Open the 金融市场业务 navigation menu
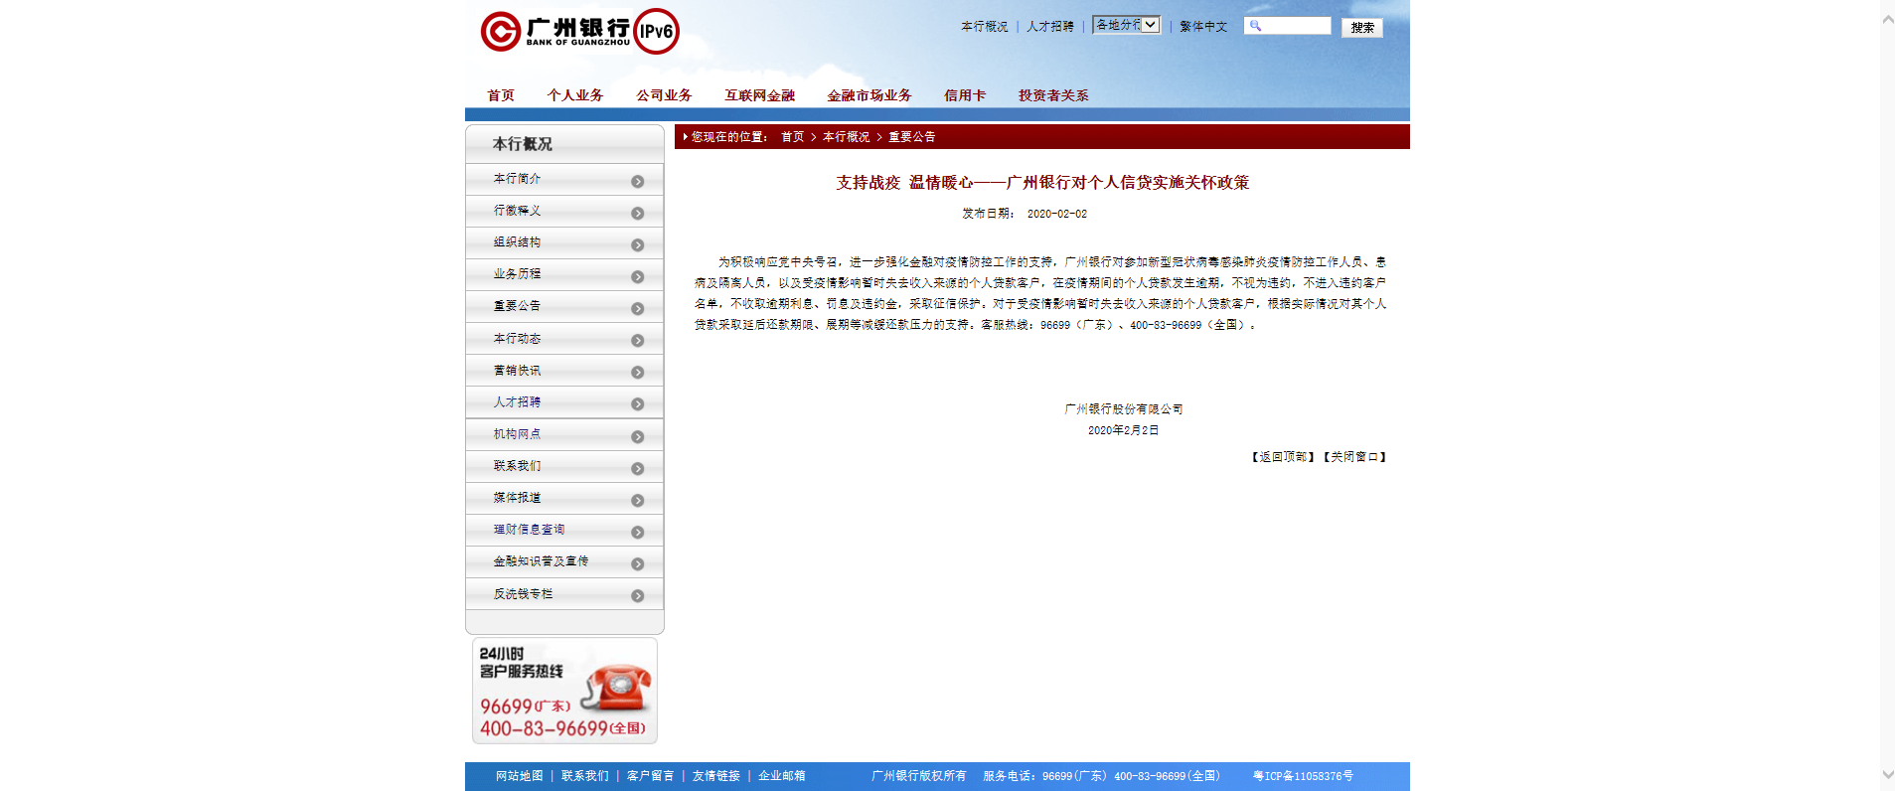This screenshot has height=791, width=1895. pos(869,95)
